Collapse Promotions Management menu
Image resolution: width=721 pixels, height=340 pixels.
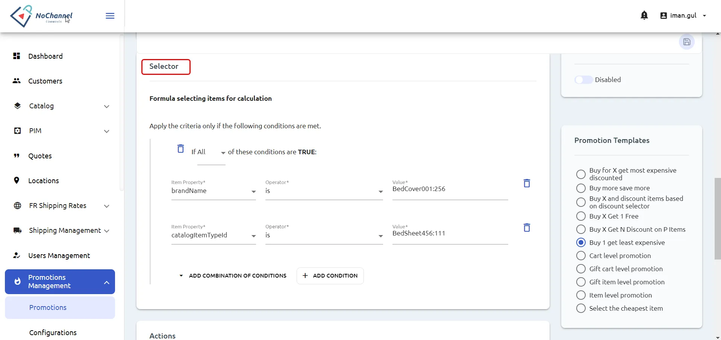coord(106,282)
